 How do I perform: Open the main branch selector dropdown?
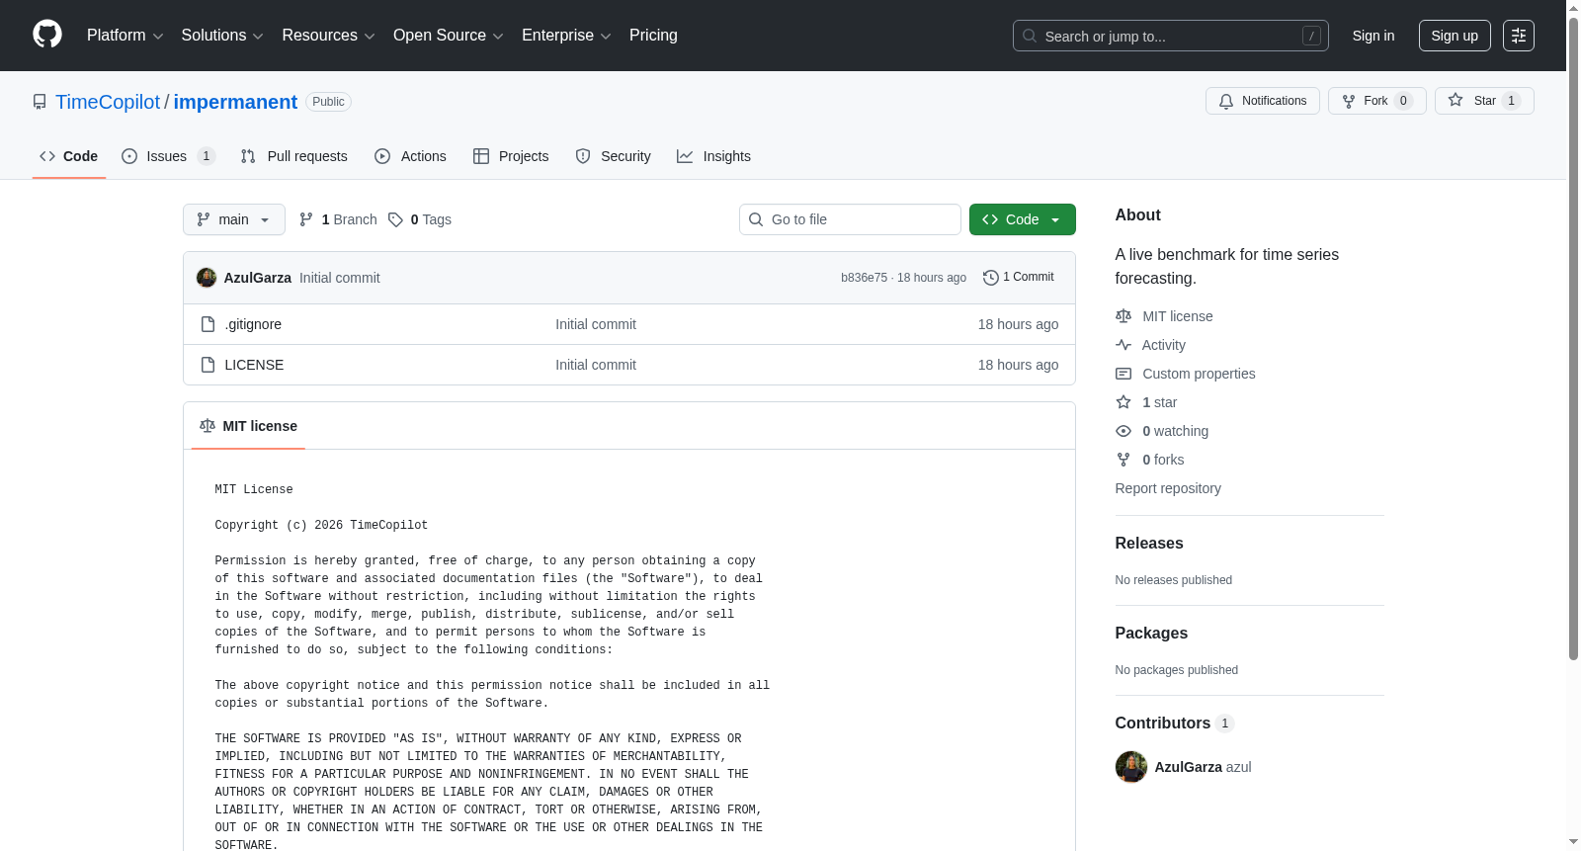[x=234, y=219]
